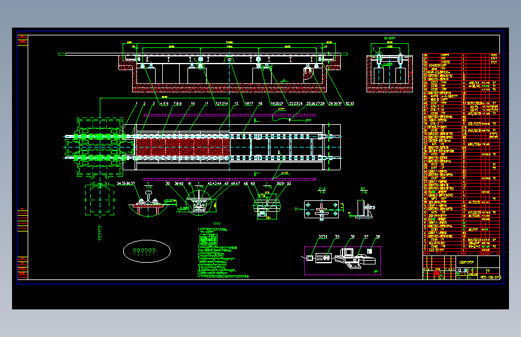The image size is (521, 337).
Task: Click the drawing number in the title block
Action: (490, 277)
